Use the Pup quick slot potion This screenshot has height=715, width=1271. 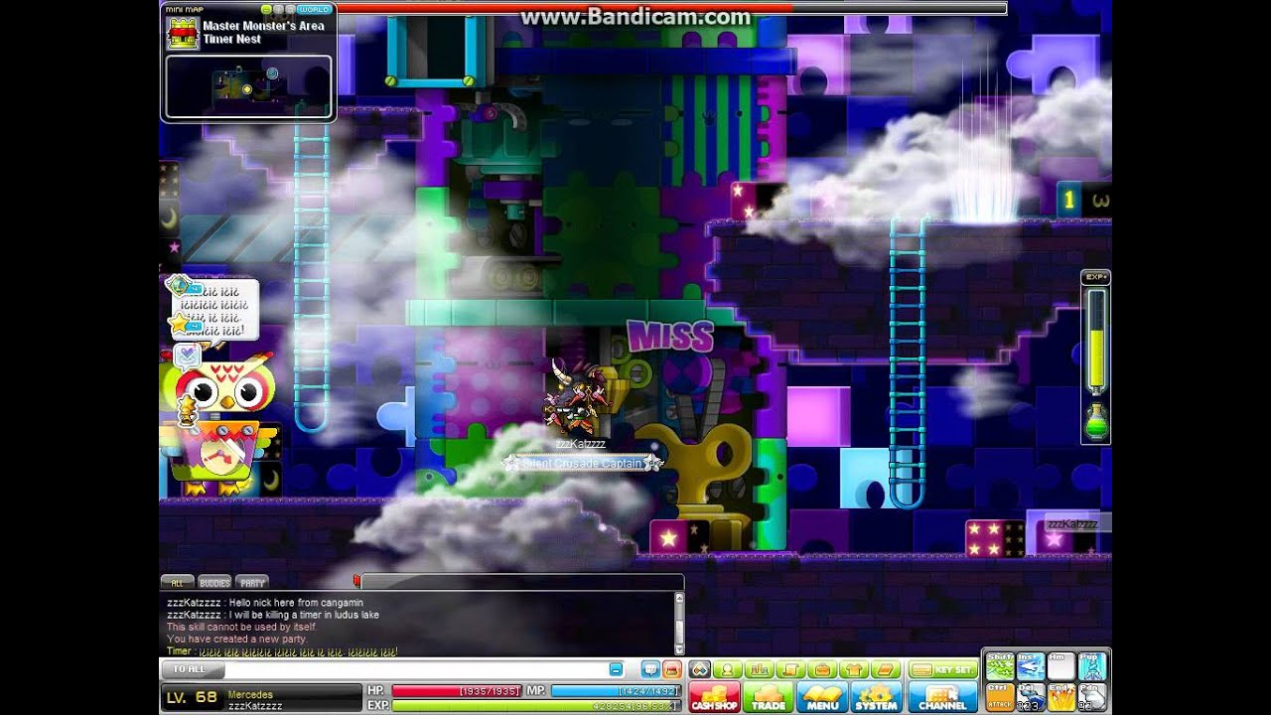1092,666
